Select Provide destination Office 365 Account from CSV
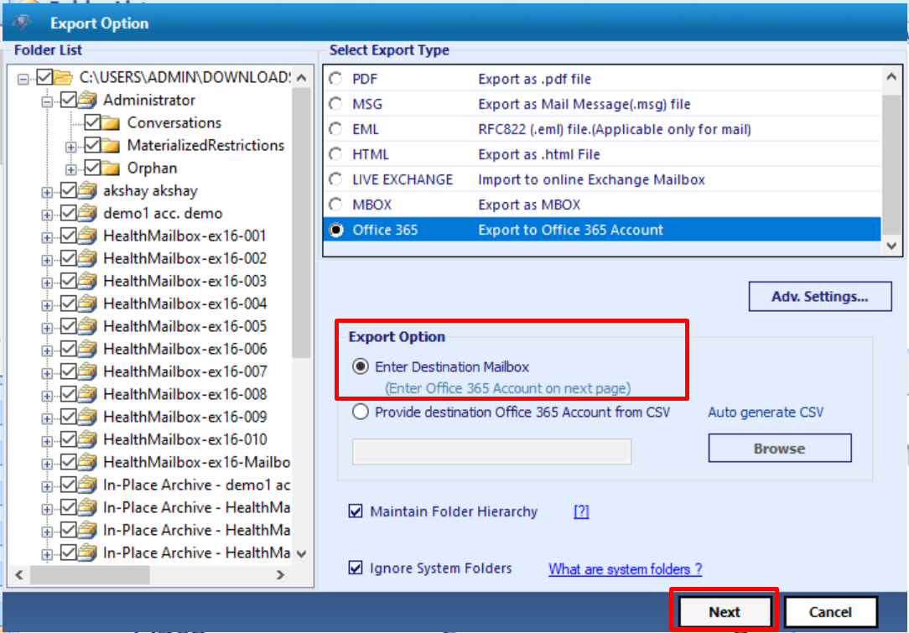 coord(360,412)
